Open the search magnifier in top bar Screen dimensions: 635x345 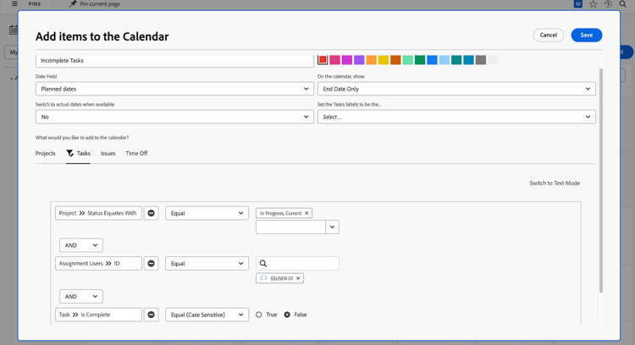click(623, 4)
